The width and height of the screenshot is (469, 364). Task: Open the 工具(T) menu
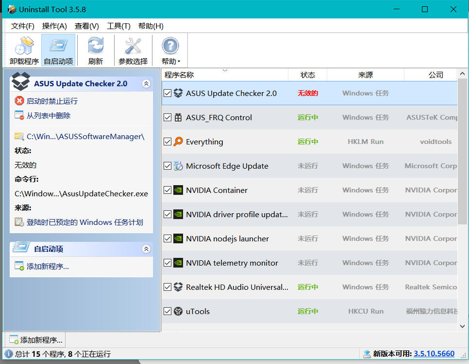tap(118, 26)
